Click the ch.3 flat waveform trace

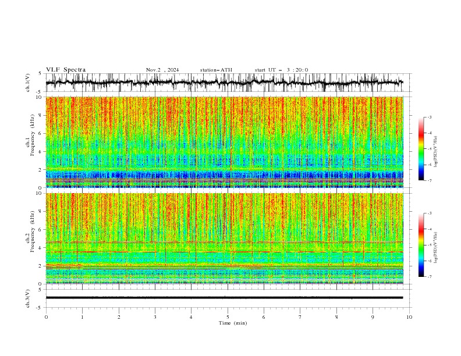pos(224,298)
